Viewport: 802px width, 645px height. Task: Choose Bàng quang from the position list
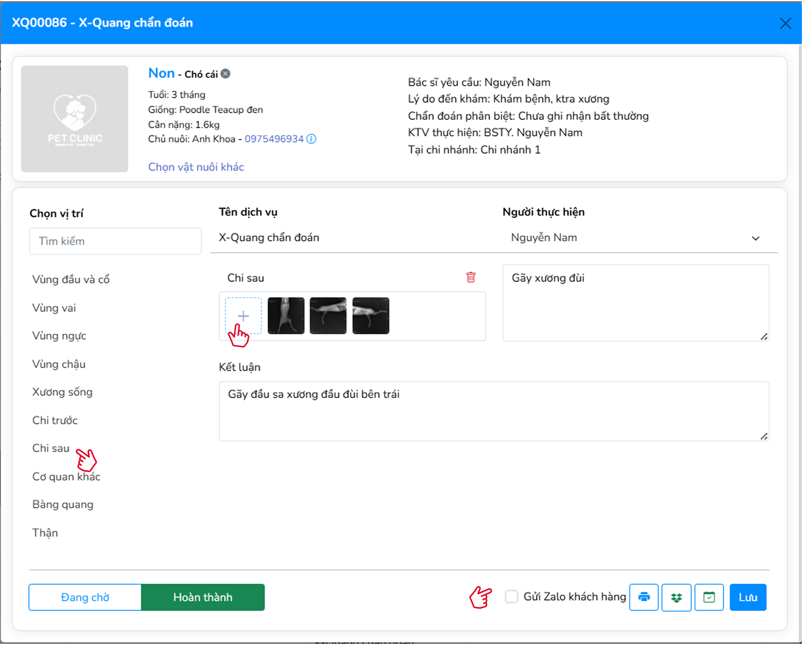[x=63, y=505]
